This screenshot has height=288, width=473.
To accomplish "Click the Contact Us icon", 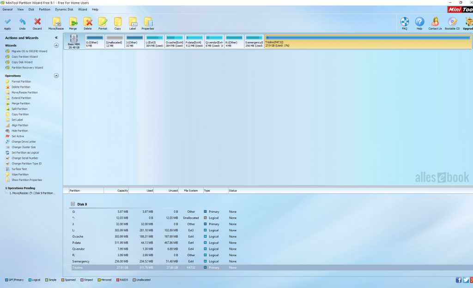I will click(435, 24).
